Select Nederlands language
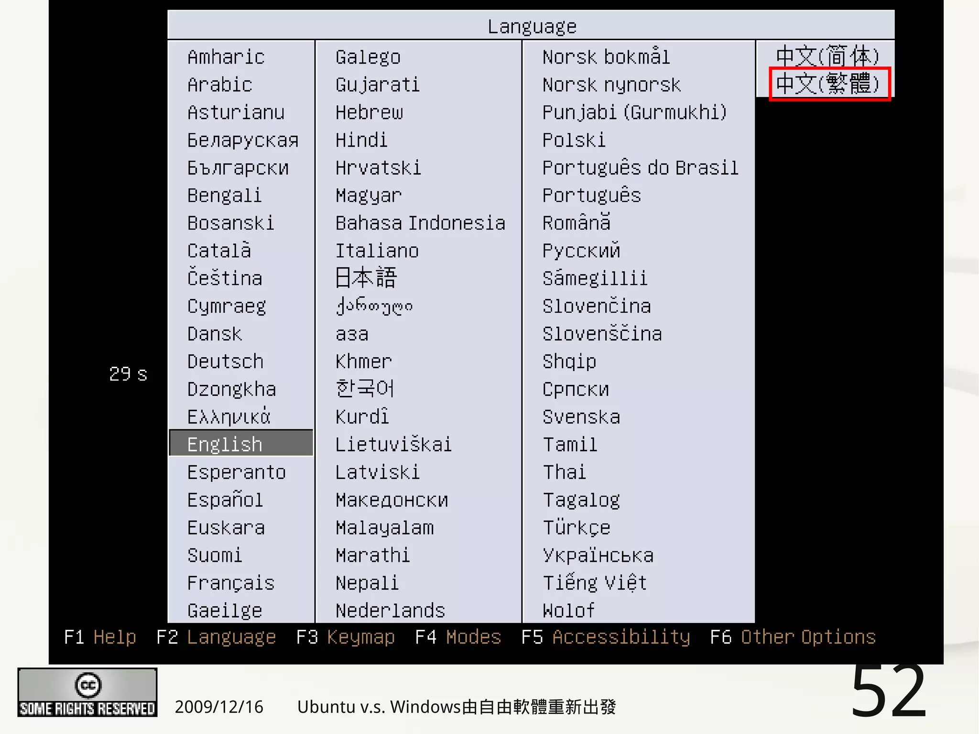979x734 pixels. [x=390, y=611]
